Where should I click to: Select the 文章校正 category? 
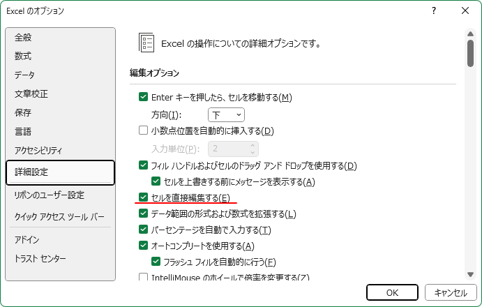point(60,93)
